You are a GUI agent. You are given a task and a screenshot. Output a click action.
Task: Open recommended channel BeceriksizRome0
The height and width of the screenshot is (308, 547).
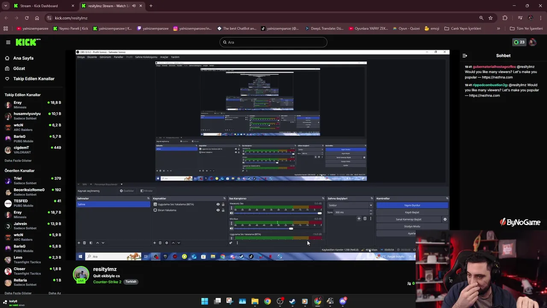click(x=33, y=192)
